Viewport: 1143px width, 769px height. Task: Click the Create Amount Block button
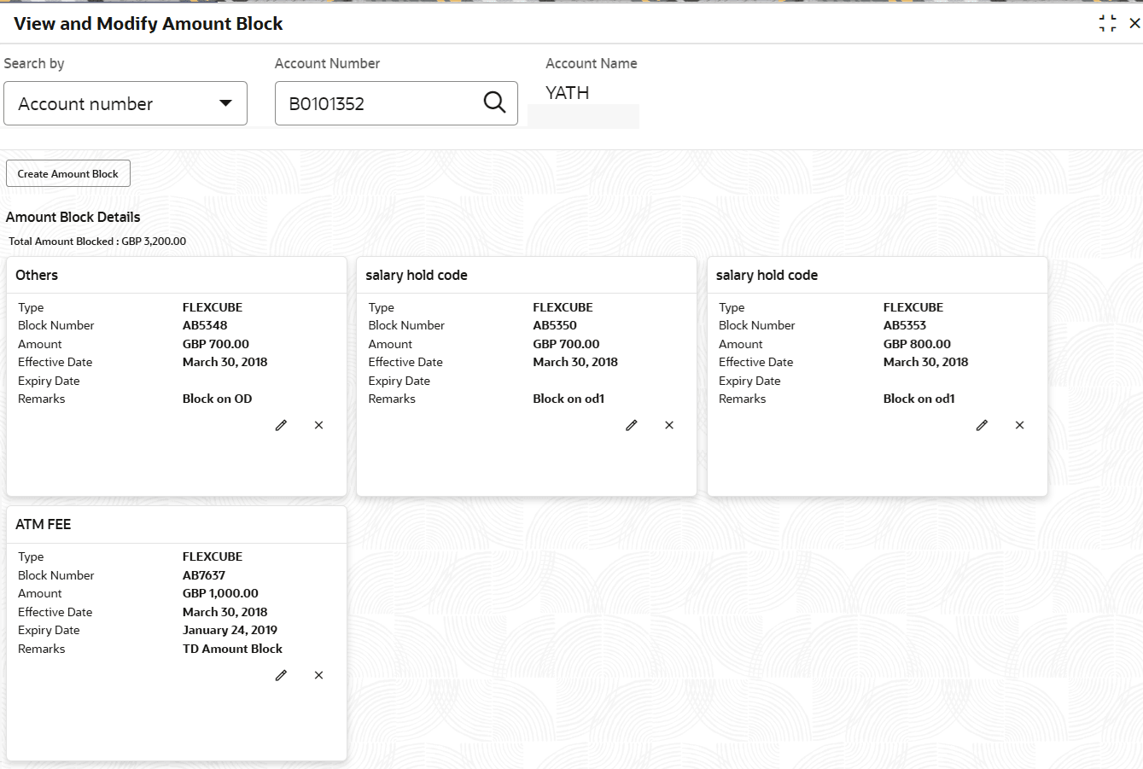click(68, 173)
